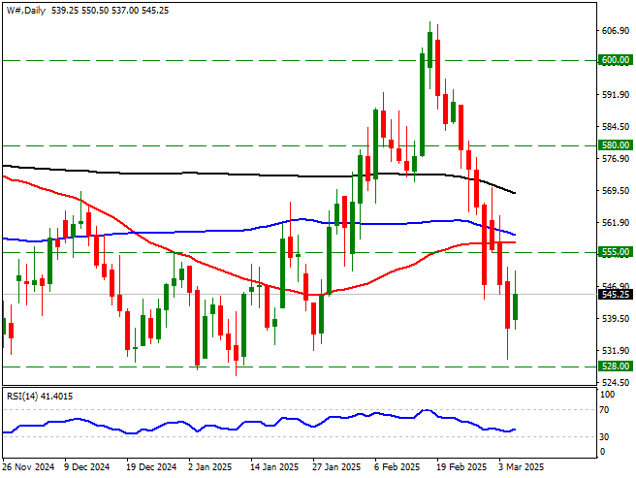Click the 9 Dec 2024 date label
The image size is (636, 478).
pyautogui.click(x=87, y=467)
